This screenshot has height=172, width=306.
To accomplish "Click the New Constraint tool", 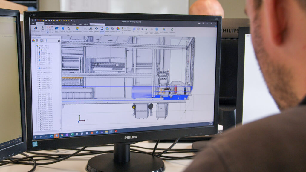I will point(36,28).
